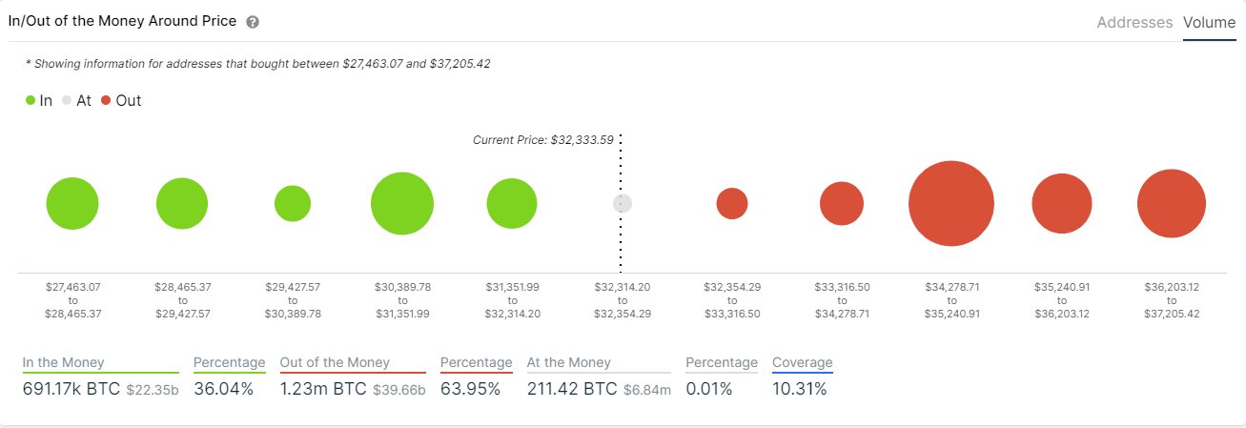
Task: Select the large green bubble for $30,389.78 range
Action: point(402,203)
